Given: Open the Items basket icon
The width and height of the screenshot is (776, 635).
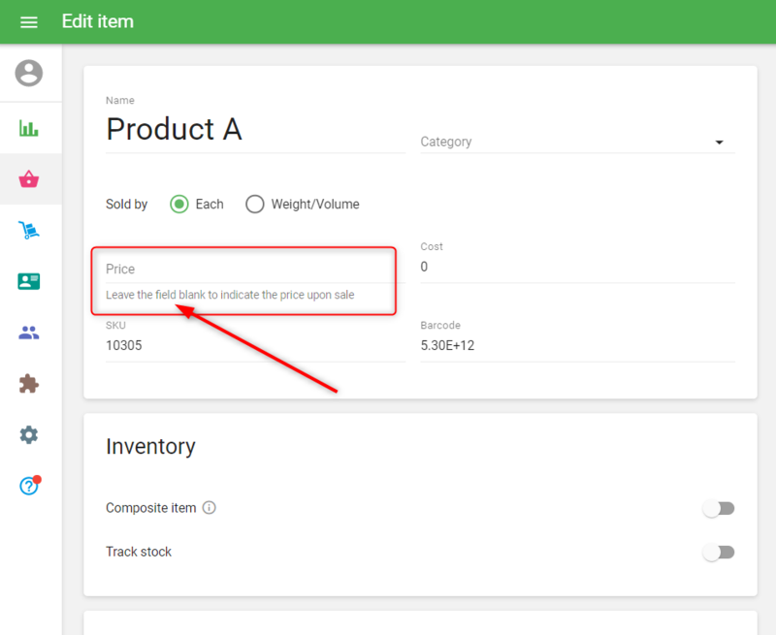Looking at the screenshot, I should click(29, 179).
